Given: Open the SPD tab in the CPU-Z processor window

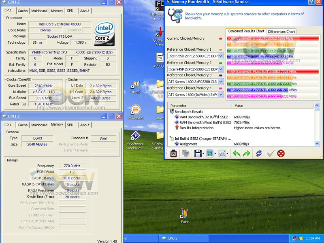Looking at the screenshot, I should [70, 11].
